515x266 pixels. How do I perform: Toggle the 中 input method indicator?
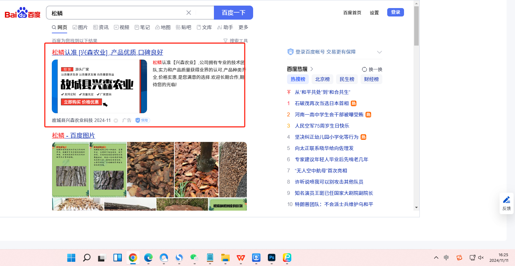pyautogui.click(x=446, y=258)
